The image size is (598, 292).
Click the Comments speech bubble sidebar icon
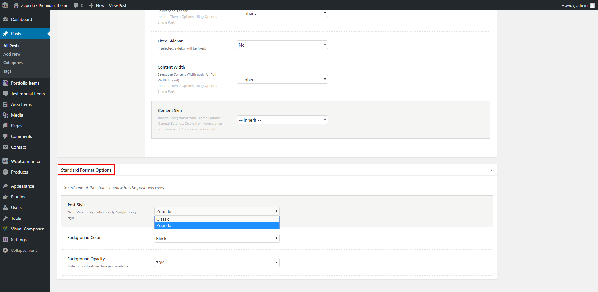point(5,136)
